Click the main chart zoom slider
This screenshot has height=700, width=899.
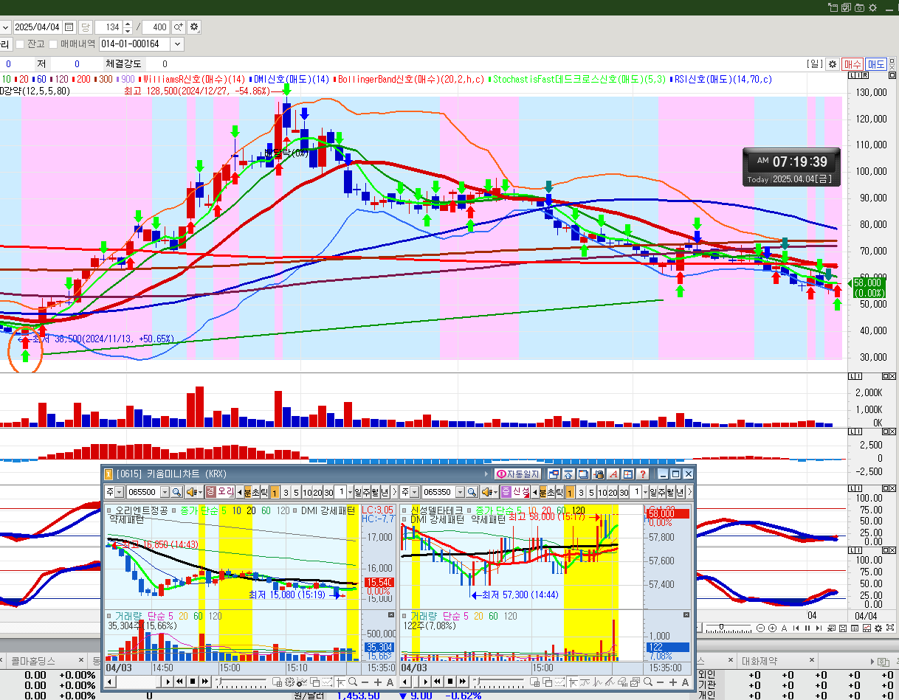pyautogui.click(x=727, y=628)
